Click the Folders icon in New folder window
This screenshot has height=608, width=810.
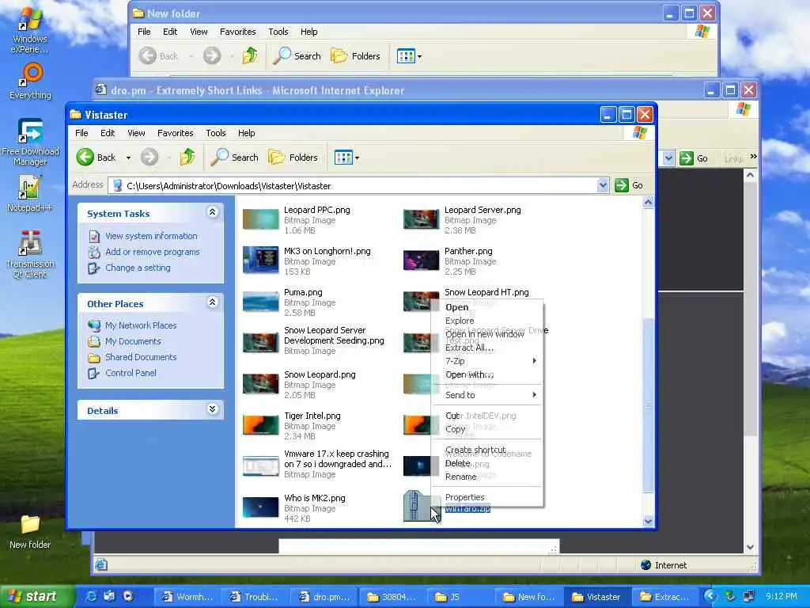[x=339, y=56]
